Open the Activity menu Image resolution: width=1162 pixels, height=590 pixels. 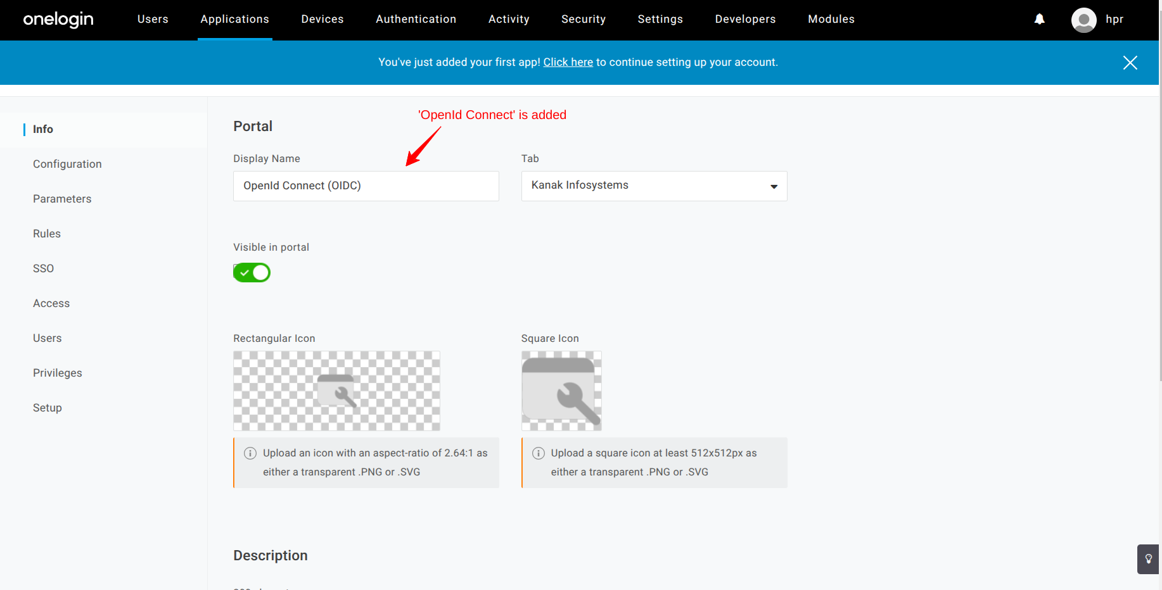pos(509,19)
